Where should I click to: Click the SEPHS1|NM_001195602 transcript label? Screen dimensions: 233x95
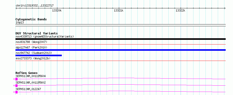[31, 83]
